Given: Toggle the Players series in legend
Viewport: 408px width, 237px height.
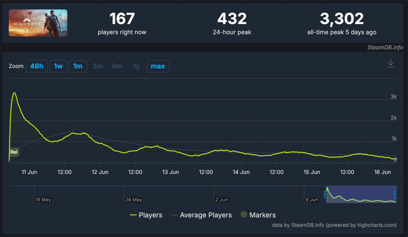Looking at the screenshot, I should (x=146, y=215).
